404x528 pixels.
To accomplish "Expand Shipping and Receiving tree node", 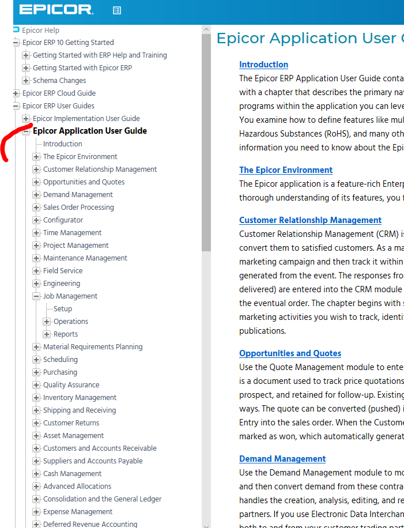I will coord(36,410).
